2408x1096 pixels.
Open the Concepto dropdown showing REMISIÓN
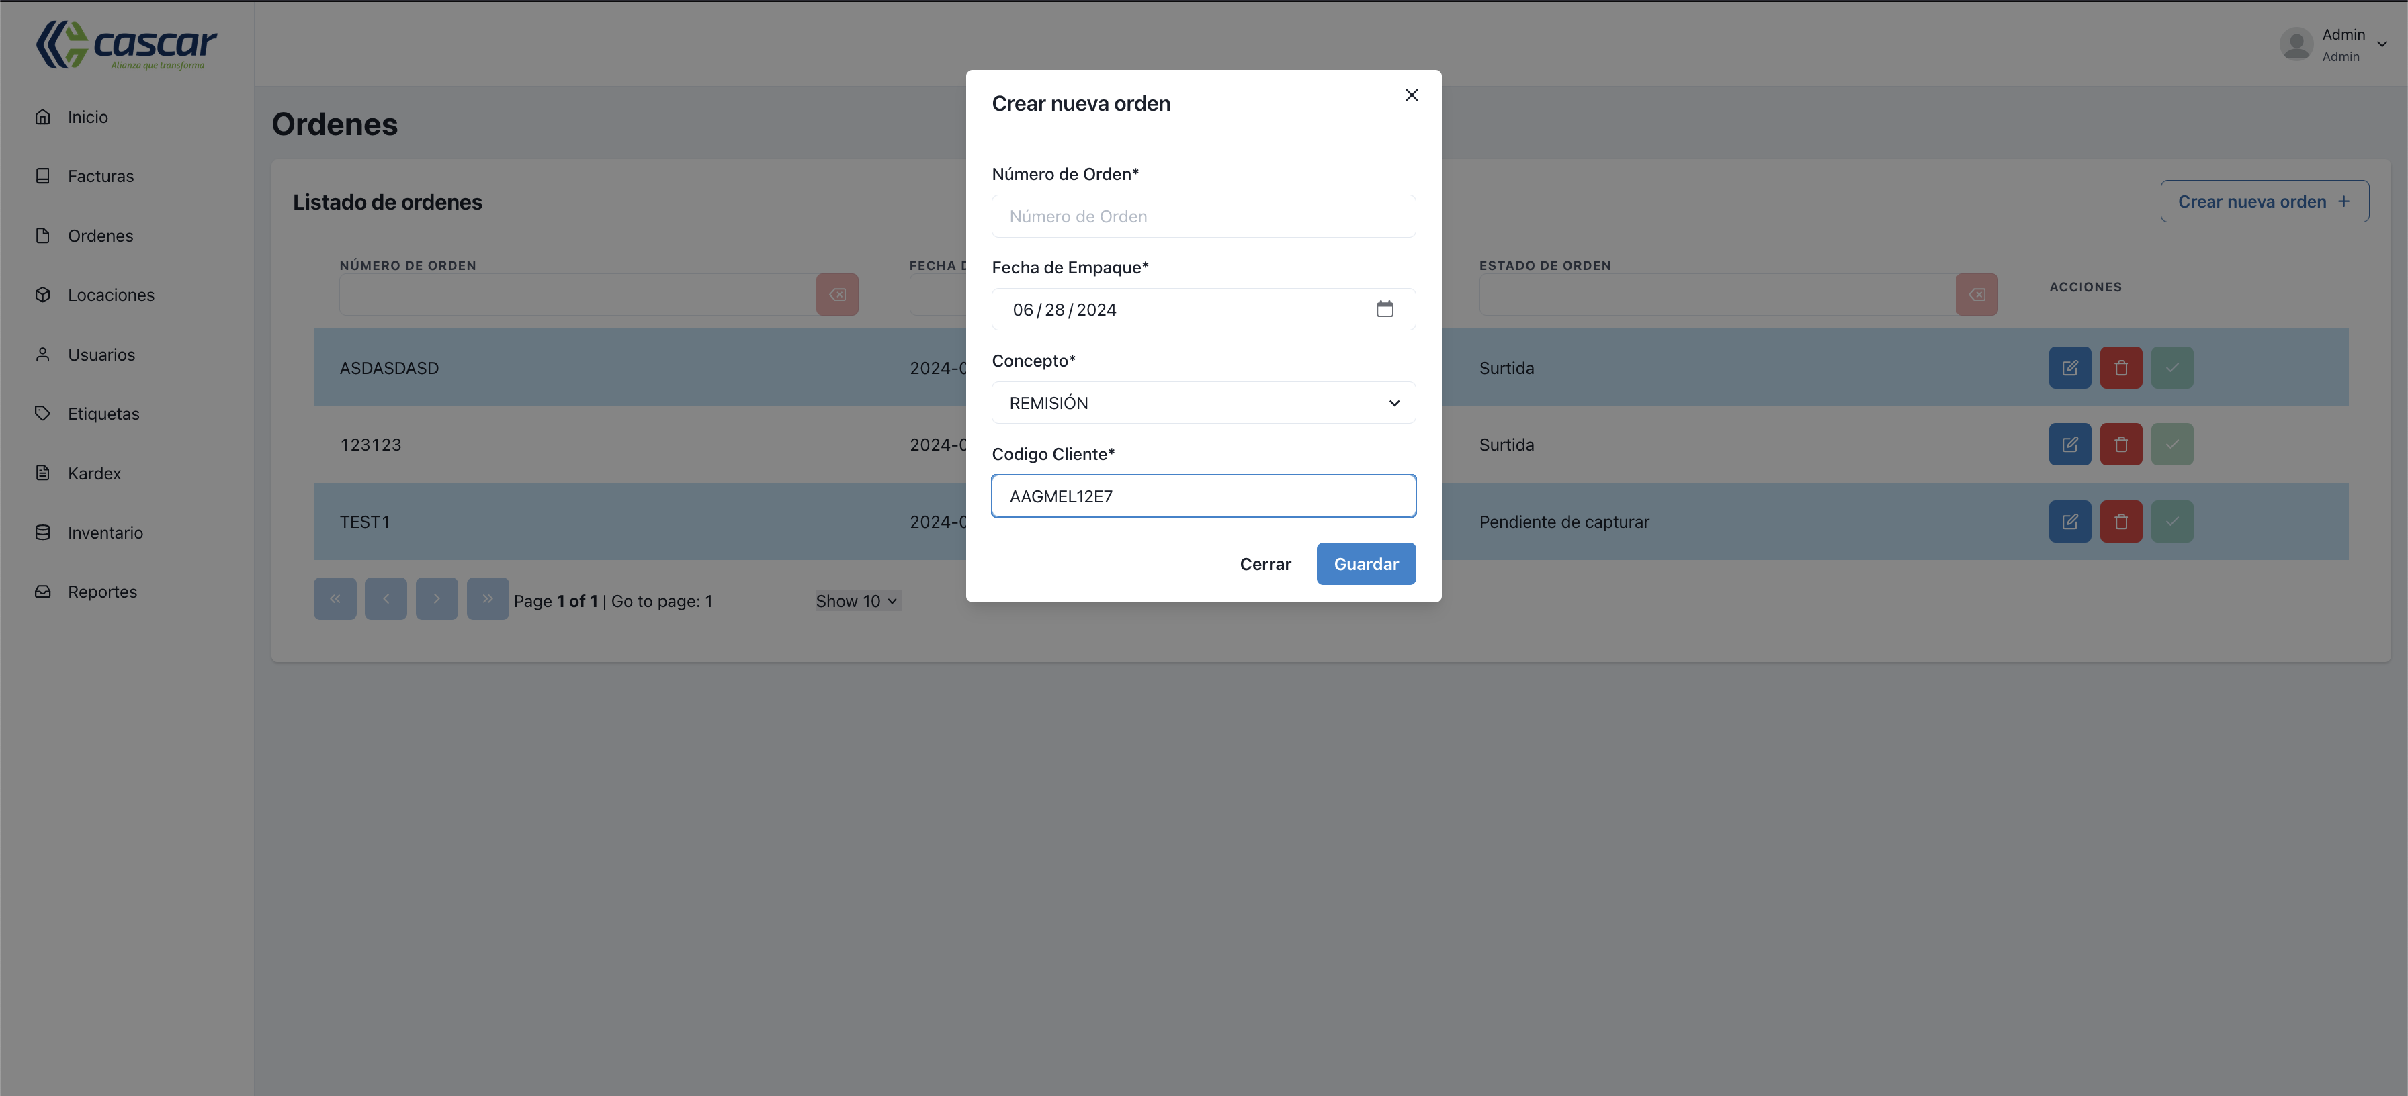click(1203, 403)
